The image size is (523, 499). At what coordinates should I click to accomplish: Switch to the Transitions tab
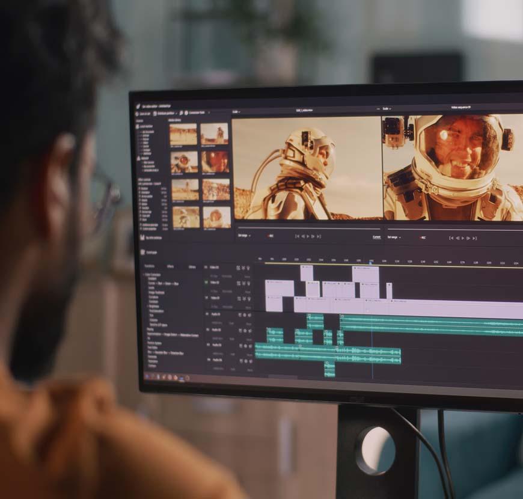tap(150, 265)
